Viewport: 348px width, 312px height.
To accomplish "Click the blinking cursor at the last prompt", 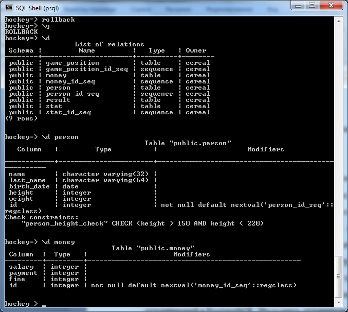I will (x=44, y=306).
